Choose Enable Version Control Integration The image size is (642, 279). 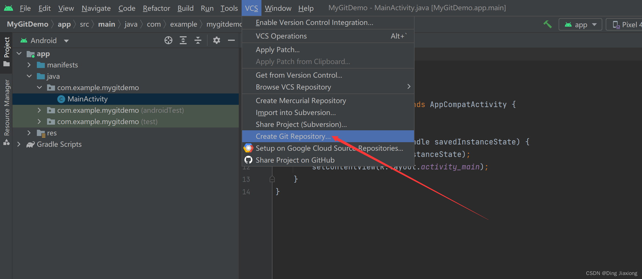pos(328,22)
